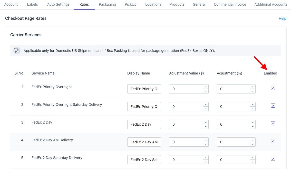Decrease adjustment (%) for Priority Overnight Saturday Delivery
This screenshot has height=169, width=291.
click(253, 109)
